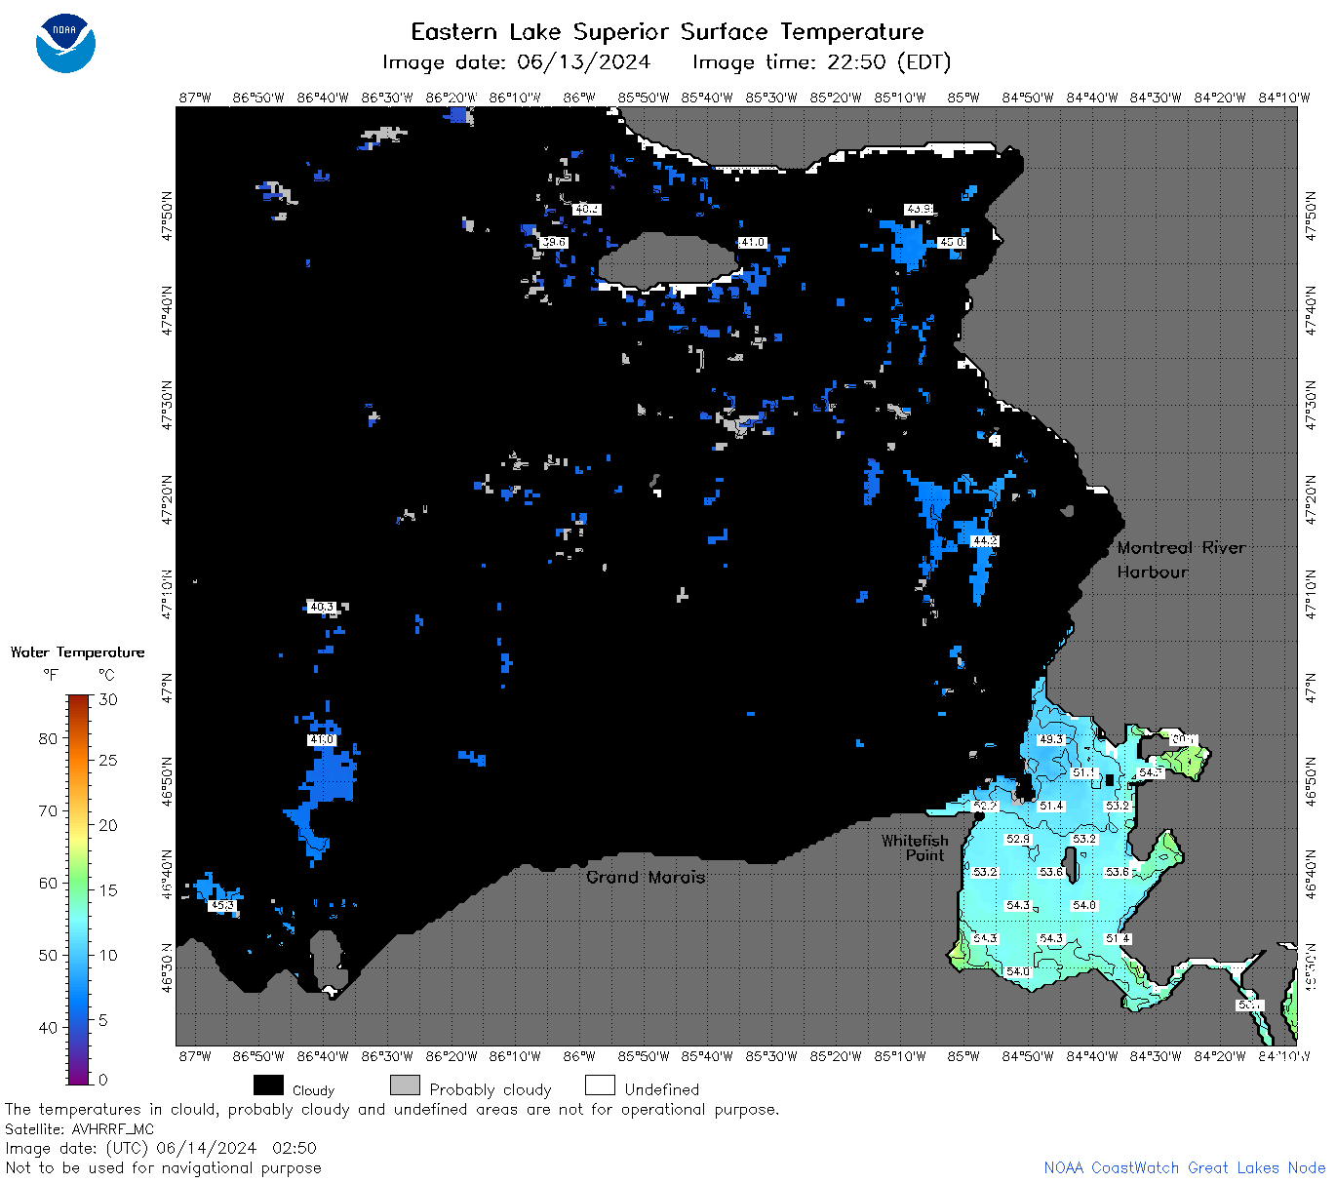Click the 0 mark on the Celsius scale
The image size is (1336, 1183).
coord(103,1080)
